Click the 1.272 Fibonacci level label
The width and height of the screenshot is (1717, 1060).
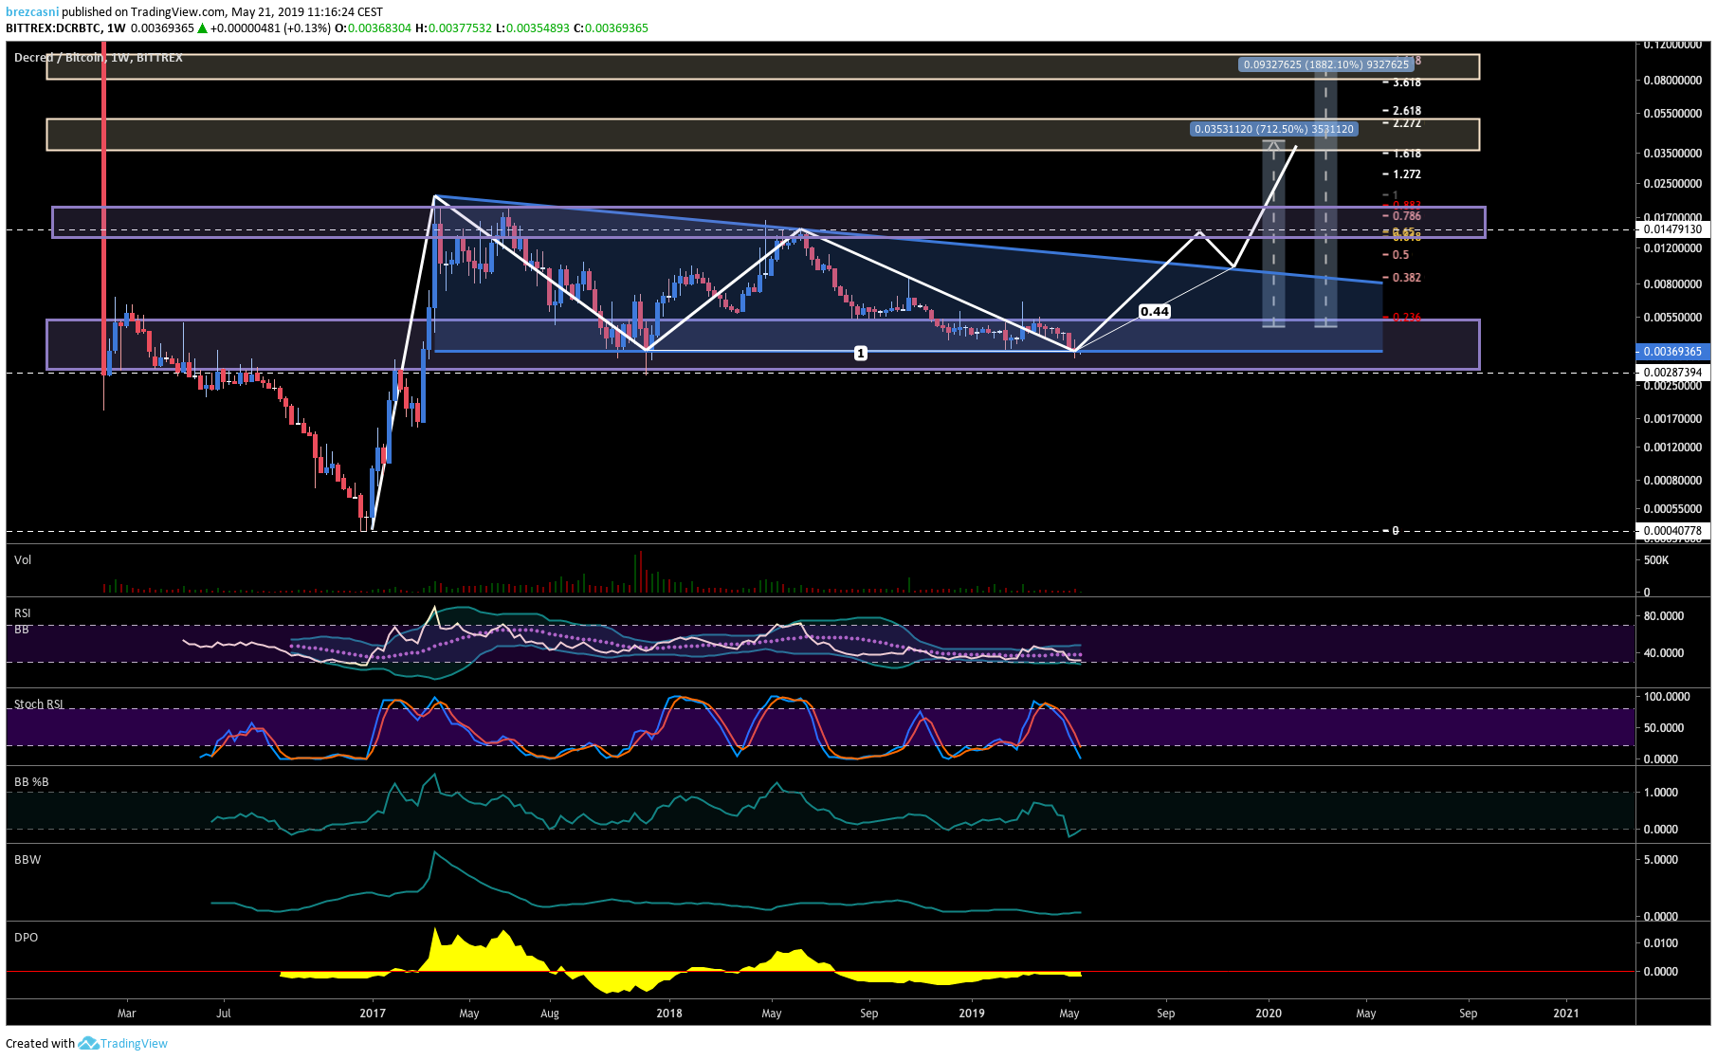(x=1407, y=174)
